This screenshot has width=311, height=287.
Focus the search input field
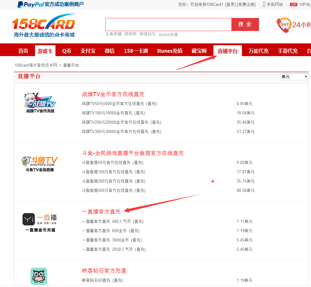pyautogui.click(x=169, y=24)
